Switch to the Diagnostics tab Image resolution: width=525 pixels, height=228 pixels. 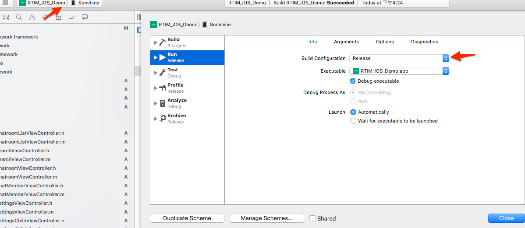coord(424,42)
